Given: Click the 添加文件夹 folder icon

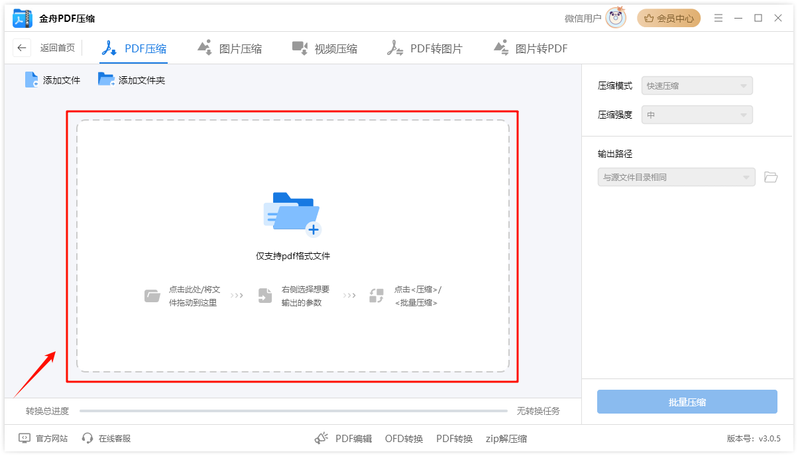Looking at the screenshot, I should pos(106,80).
